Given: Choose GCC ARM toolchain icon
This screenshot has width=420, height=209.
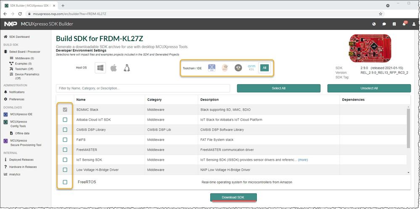Looking at the screenshot, I should coord(225,68).
